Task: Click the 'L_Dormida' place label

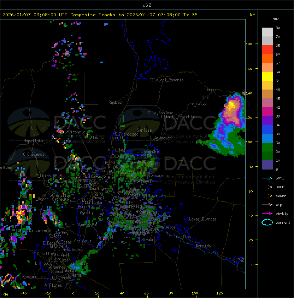Action: pyautogui.click(x=201, y=246)
